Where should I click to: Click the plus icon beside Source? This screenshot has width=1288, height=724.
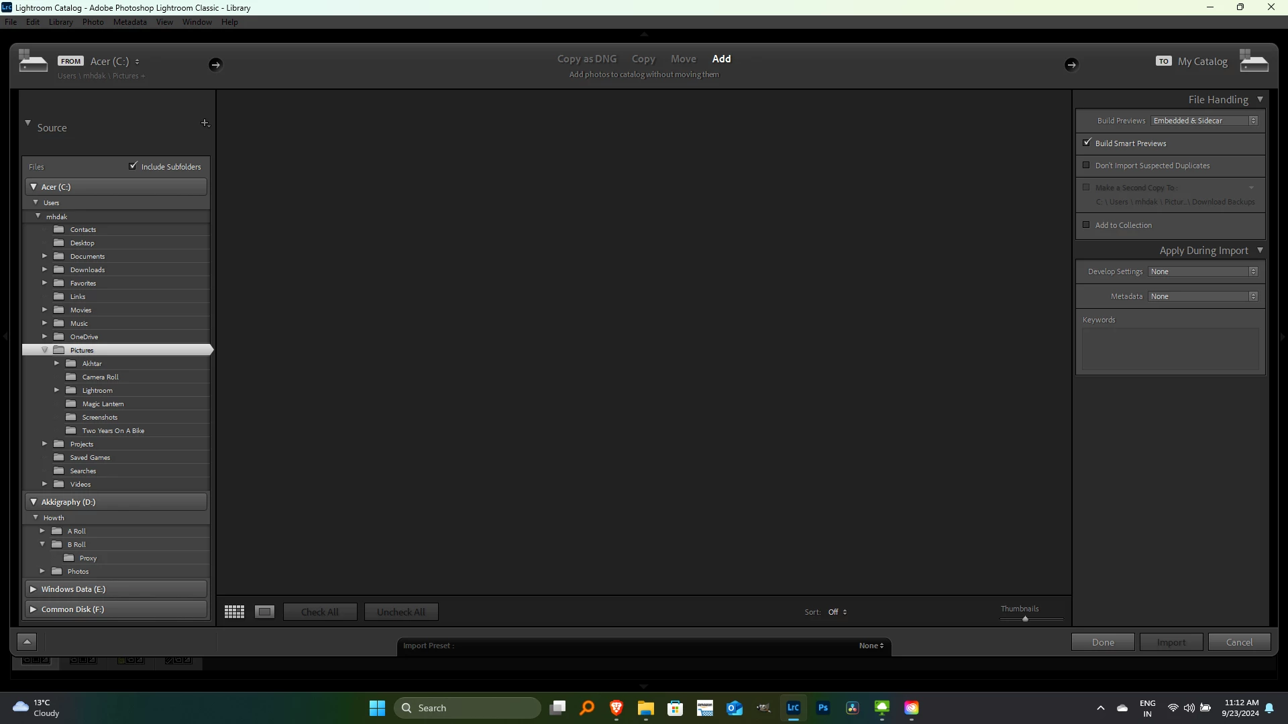tap(205, 123)
